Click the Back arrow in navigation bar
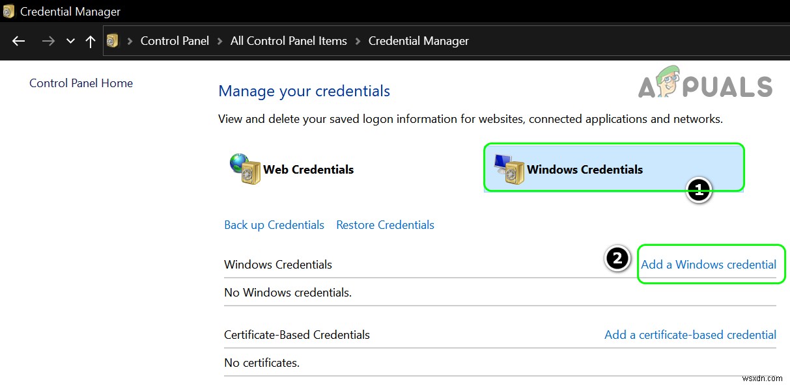The width and height of the screenshot is (790, 385). coord(19,41)
